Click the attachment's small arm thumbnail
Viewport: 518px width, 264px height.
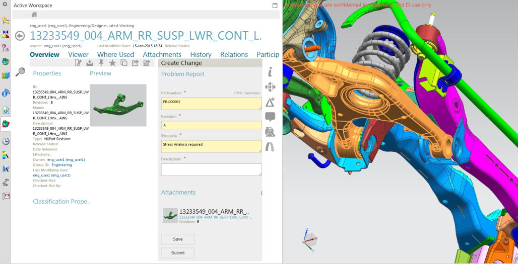click(170, 216)
